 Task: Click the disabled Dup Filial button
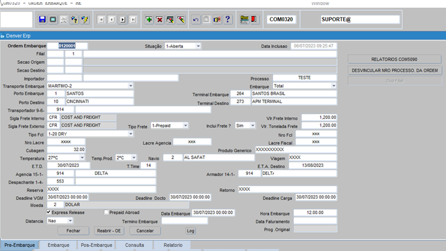[x=395, y=81]
